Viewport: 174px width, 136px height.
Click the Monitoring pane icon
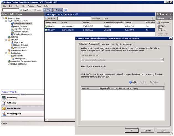click(4, 97)
